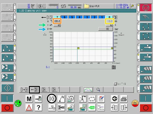Toggle screw forward injection button

point(146,88)
